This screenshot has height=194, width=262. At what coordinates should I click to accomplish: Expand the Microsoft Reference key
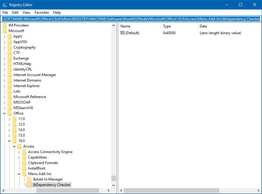[x=5, y=97]
